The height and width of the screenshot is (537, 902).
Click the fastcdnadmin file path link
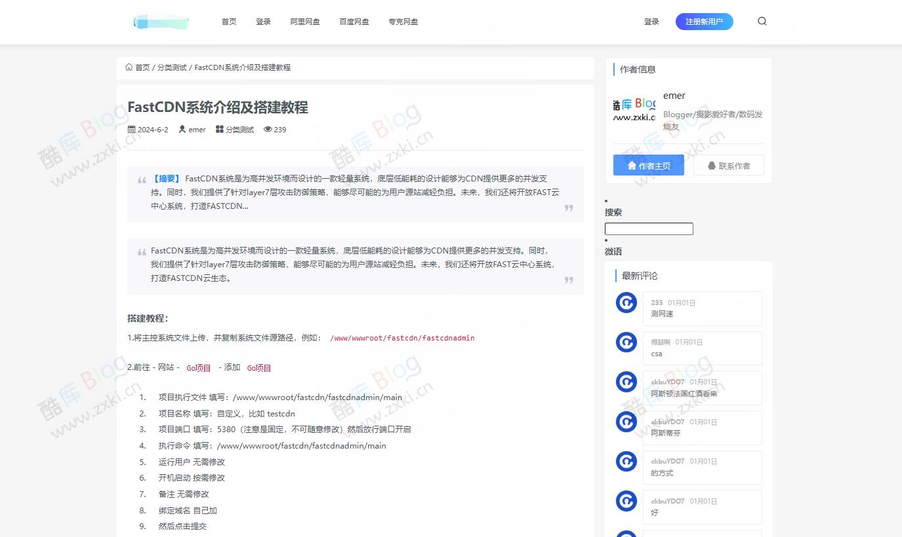click(x=401, y=338)
